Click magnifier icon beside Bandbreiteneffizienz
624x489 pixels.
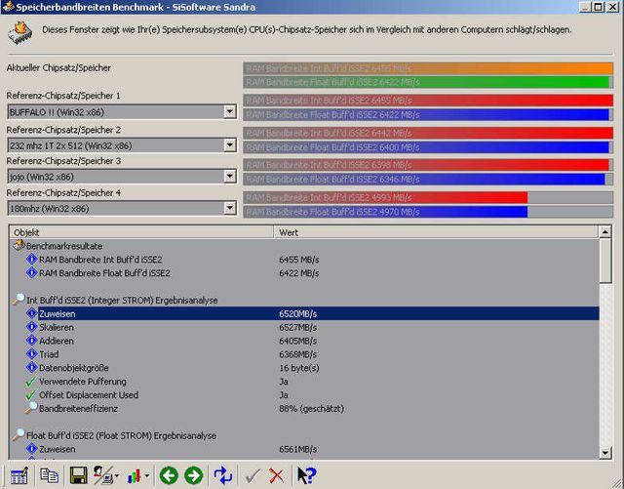click(31, 408)
